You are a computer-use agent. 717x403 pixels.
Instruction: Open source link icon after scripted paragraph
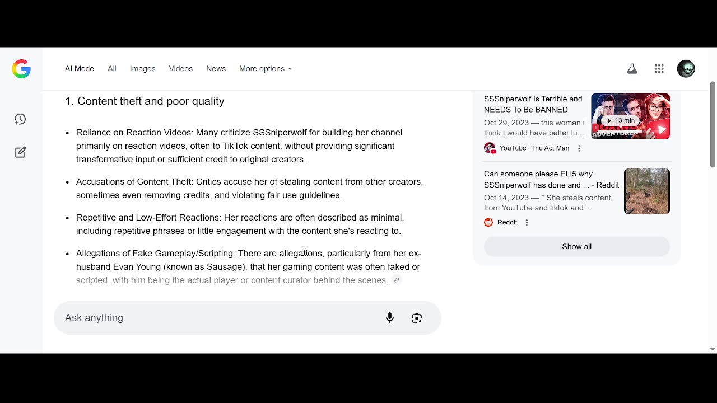[x=397, y=280]
